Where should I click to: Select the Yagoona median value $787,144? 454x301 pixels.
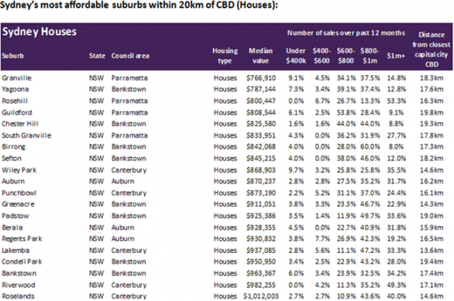pyautogui.click(x=261, y=90)
